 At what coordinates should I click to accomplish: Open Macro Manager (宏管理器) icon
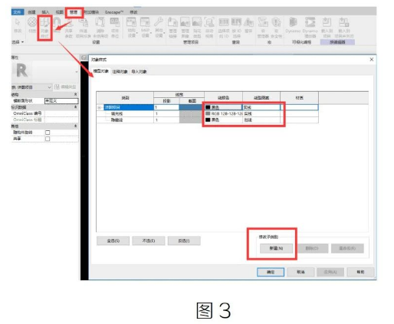tap(263, 28)
